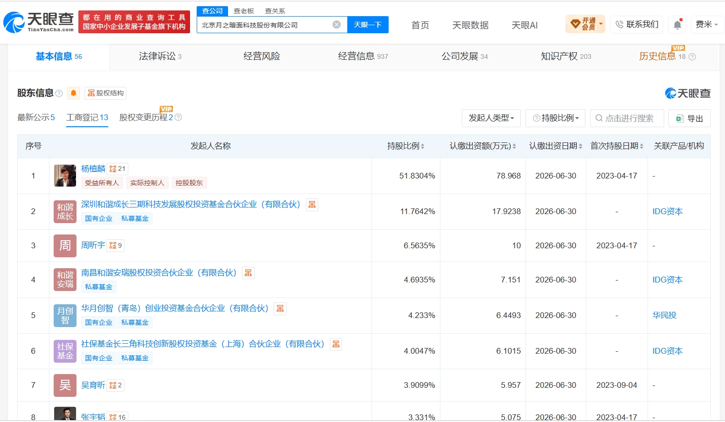Open 联系我们 contact link
This screenshot has height=422, width=725.
coord(637,24)
